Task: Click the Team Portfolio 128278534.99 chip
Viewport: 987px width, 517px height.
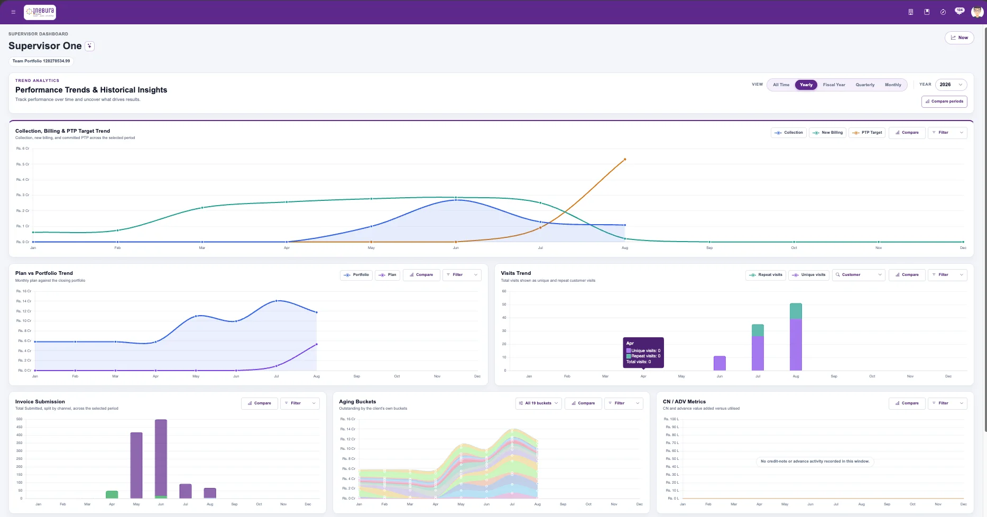Action: point(41,61)
